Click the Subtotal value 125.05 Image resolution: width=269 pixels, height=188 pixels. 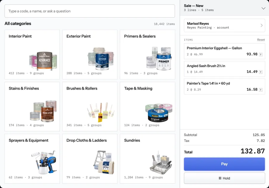tap(259, 135)
